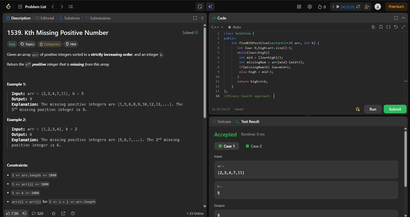Open the layouts grid icon

coord(299,6)
